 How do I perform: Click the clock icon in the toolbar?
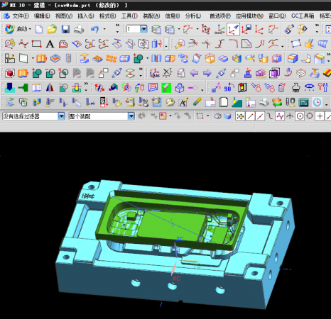pos(317,102)
